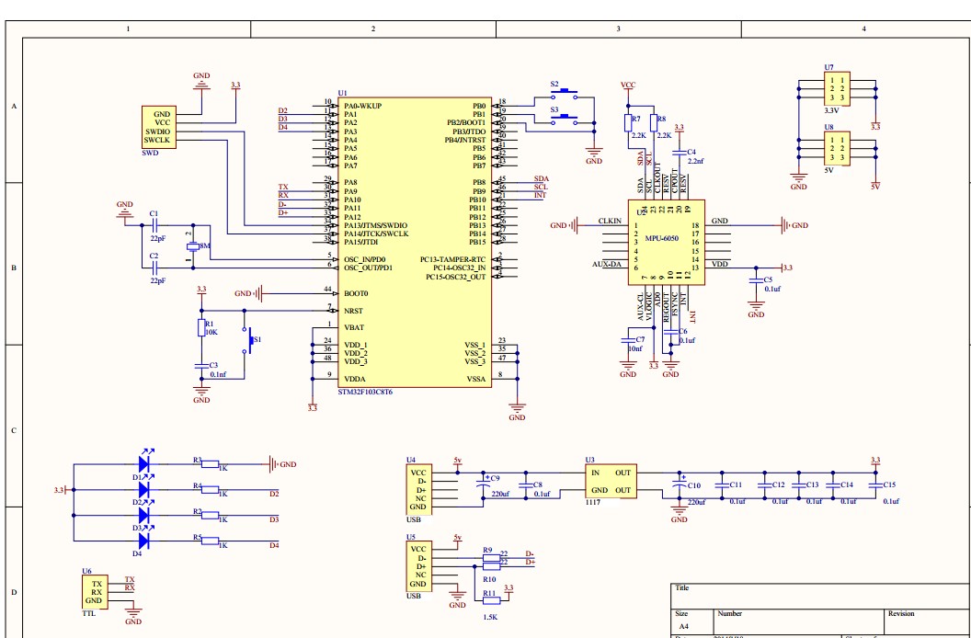Screen dimensions: 971x638
Task: Select the U6 TTL connector block
Action: tap(95, 592)
